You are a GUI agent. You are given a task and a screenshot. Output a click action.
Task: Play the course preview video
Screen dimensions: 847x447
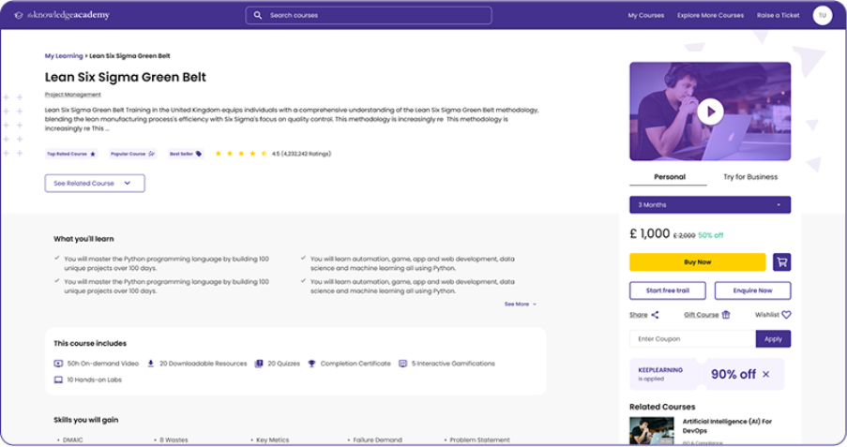click(x=710, y=112)
